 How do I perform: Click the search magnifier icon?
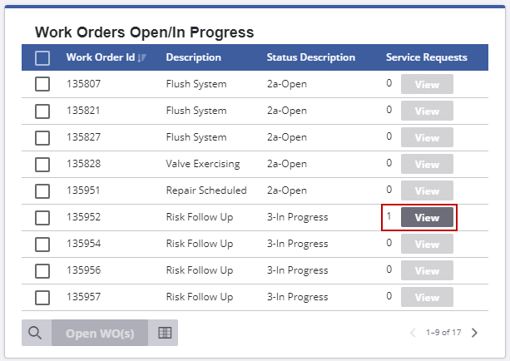point(35,333)
